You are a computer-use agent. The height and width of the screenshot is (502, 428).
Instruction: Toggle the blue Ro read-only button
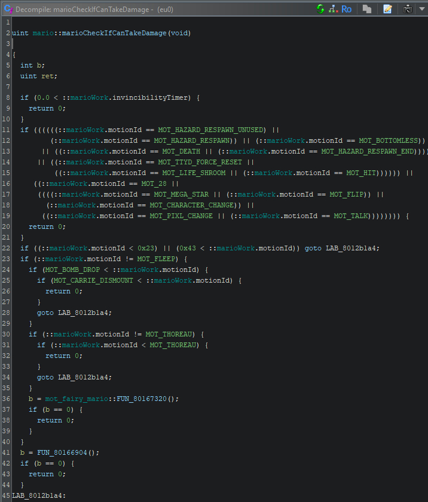pos(346,9)
